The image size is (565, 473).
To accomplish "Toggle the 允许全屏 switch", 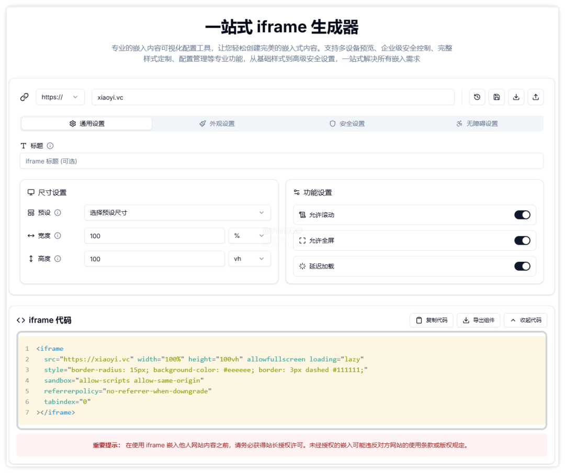I will pyautogui.click(x=522, y=241).
